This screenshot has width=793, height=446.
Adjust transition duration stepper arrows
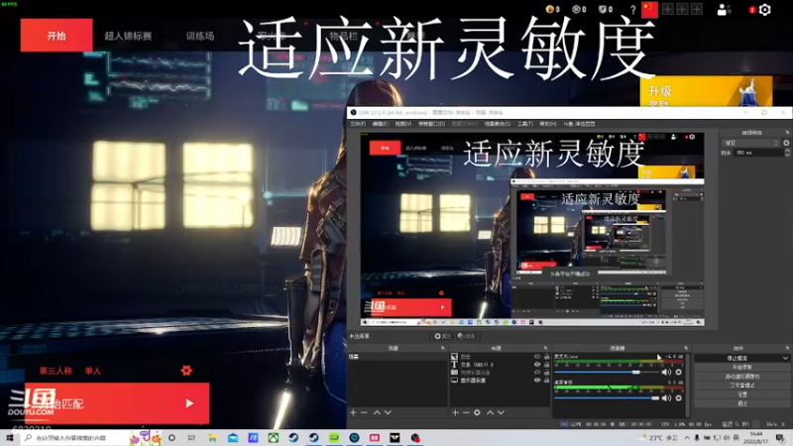[x=787, y=153]
